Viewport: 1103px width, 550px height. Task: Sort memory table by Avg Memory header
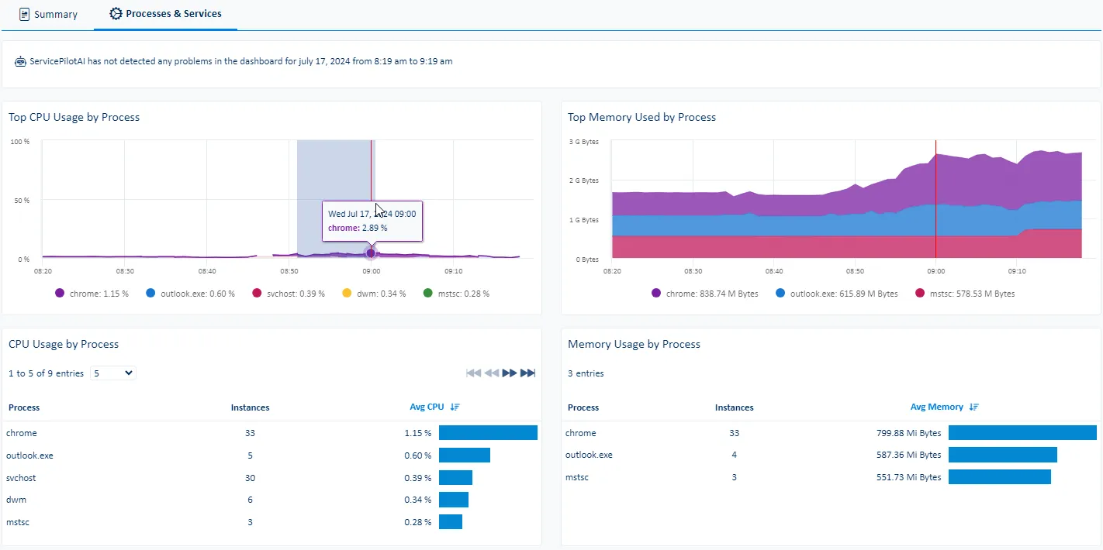(936, 407)
